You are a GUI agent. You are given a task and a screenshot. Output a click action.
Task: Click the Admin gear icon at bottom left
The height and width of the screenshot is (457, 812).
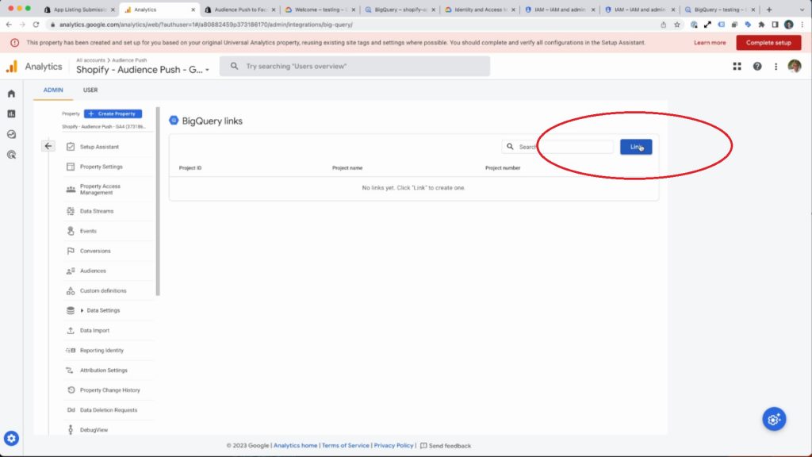[11, 438]
